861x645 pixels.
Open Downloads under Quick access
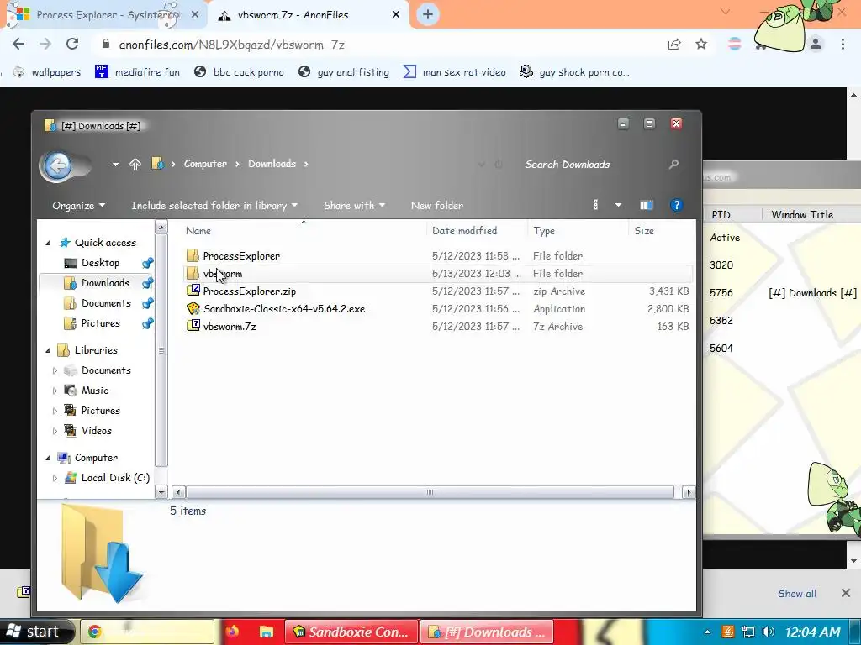point(105,283)
